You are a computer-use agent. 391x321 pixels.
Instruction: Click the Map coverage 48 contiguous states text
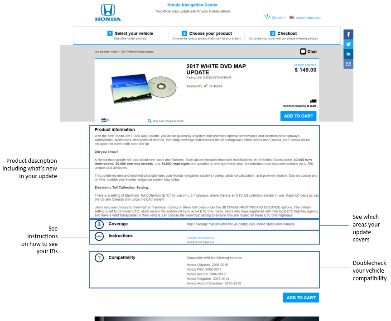click(x=241, y=224)
